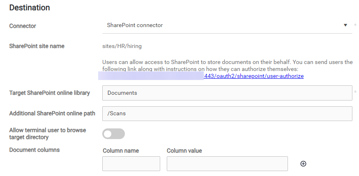Open the sharepoint/user-authorize link
The width and height of the screenshot is (359, 176).
(253, 76)
